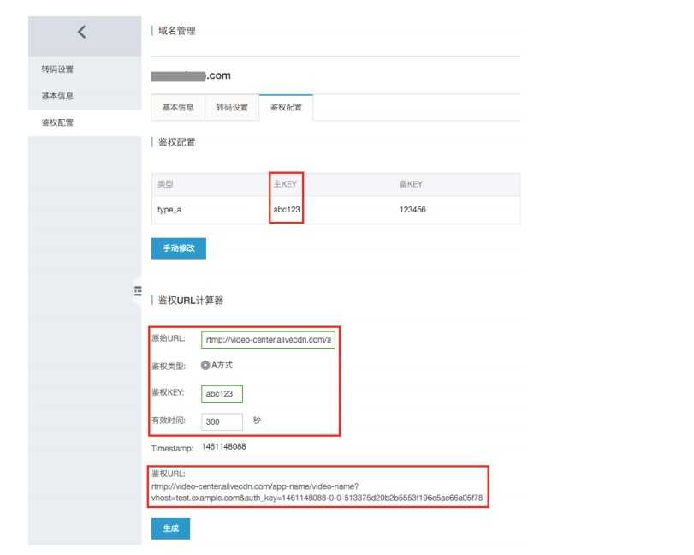The width and height of the screenshot is (694, 555).
Task: Select 鉴权配置 in the left sidebar
Action: click(x=57, y=122)
